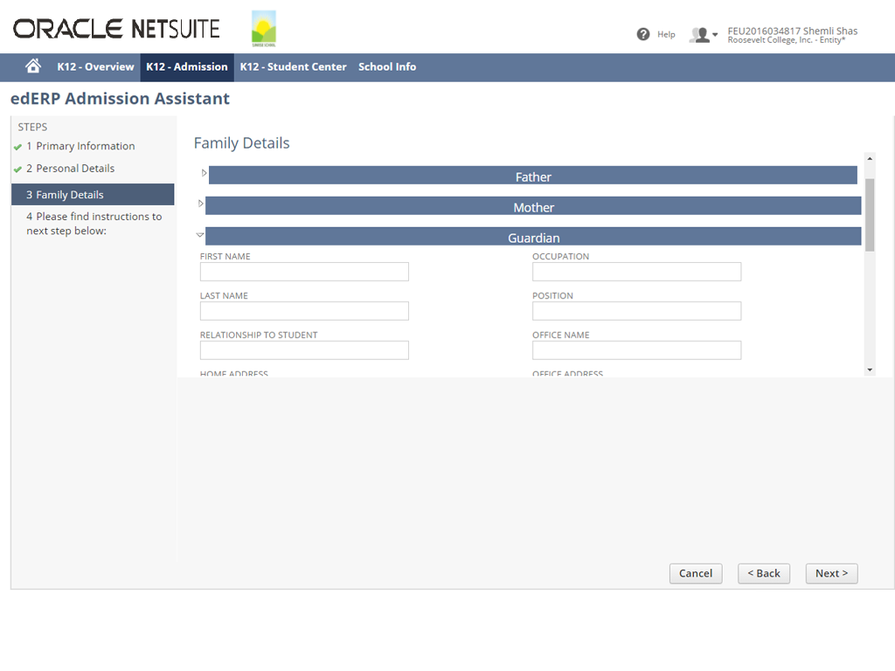Image resolution: width=895 pixels, height=671 pixels.
Task: Open the K12 - Student Center menu
Action: tap(293, 66)
